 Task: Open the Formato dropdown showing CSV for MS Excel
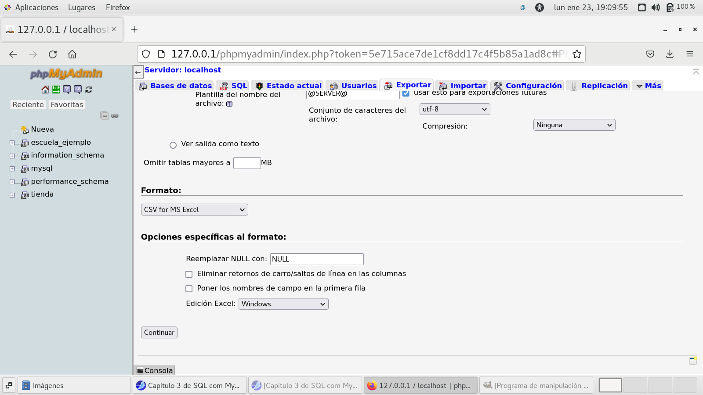(194, 210)
